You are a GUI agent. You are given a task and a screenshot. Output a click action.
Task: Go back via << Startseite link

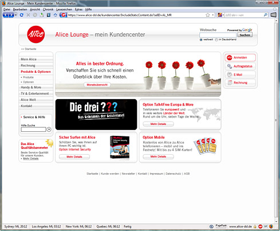pos(29,49)
